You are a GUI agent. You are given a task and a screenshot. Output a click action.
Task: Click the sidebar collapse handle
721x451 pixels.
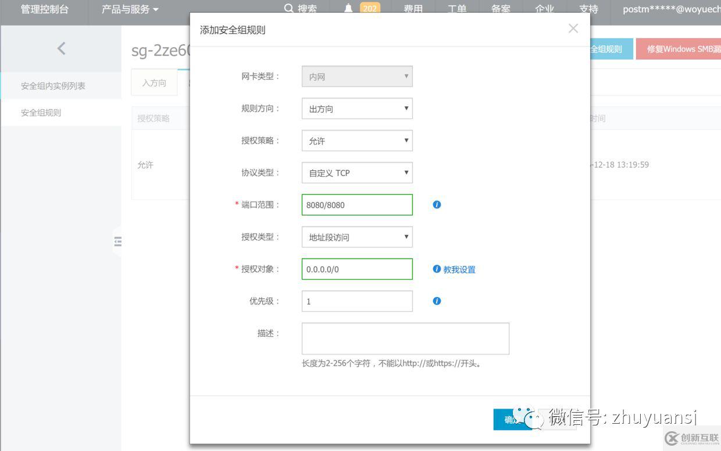tap(118, 241)
